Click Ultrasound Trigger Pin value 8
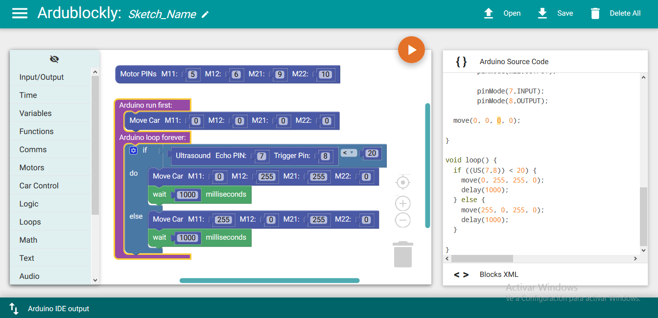 [x=325, y=156]
